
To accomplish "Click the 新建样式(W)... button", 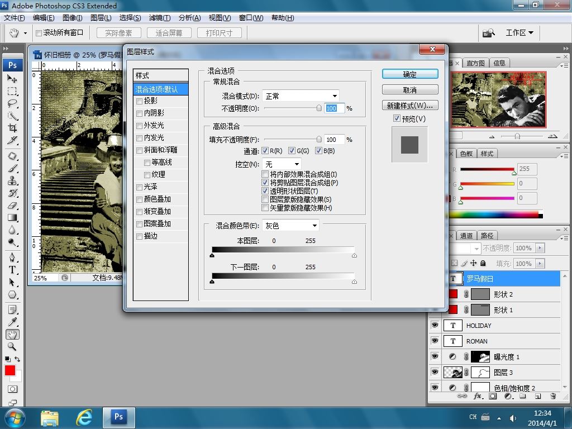I will (410, 106).
